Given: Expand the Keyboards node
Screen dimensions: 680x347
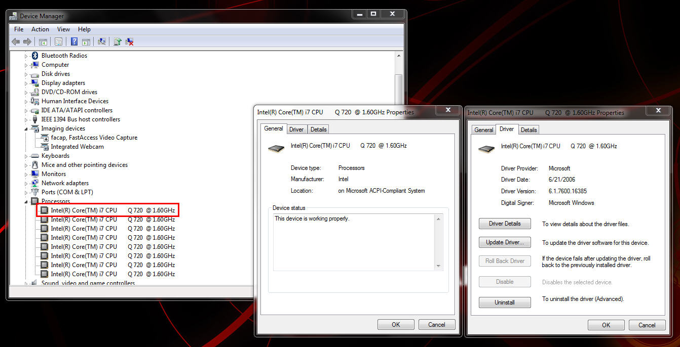Looking at the screenshot, I should coord(26,156).
